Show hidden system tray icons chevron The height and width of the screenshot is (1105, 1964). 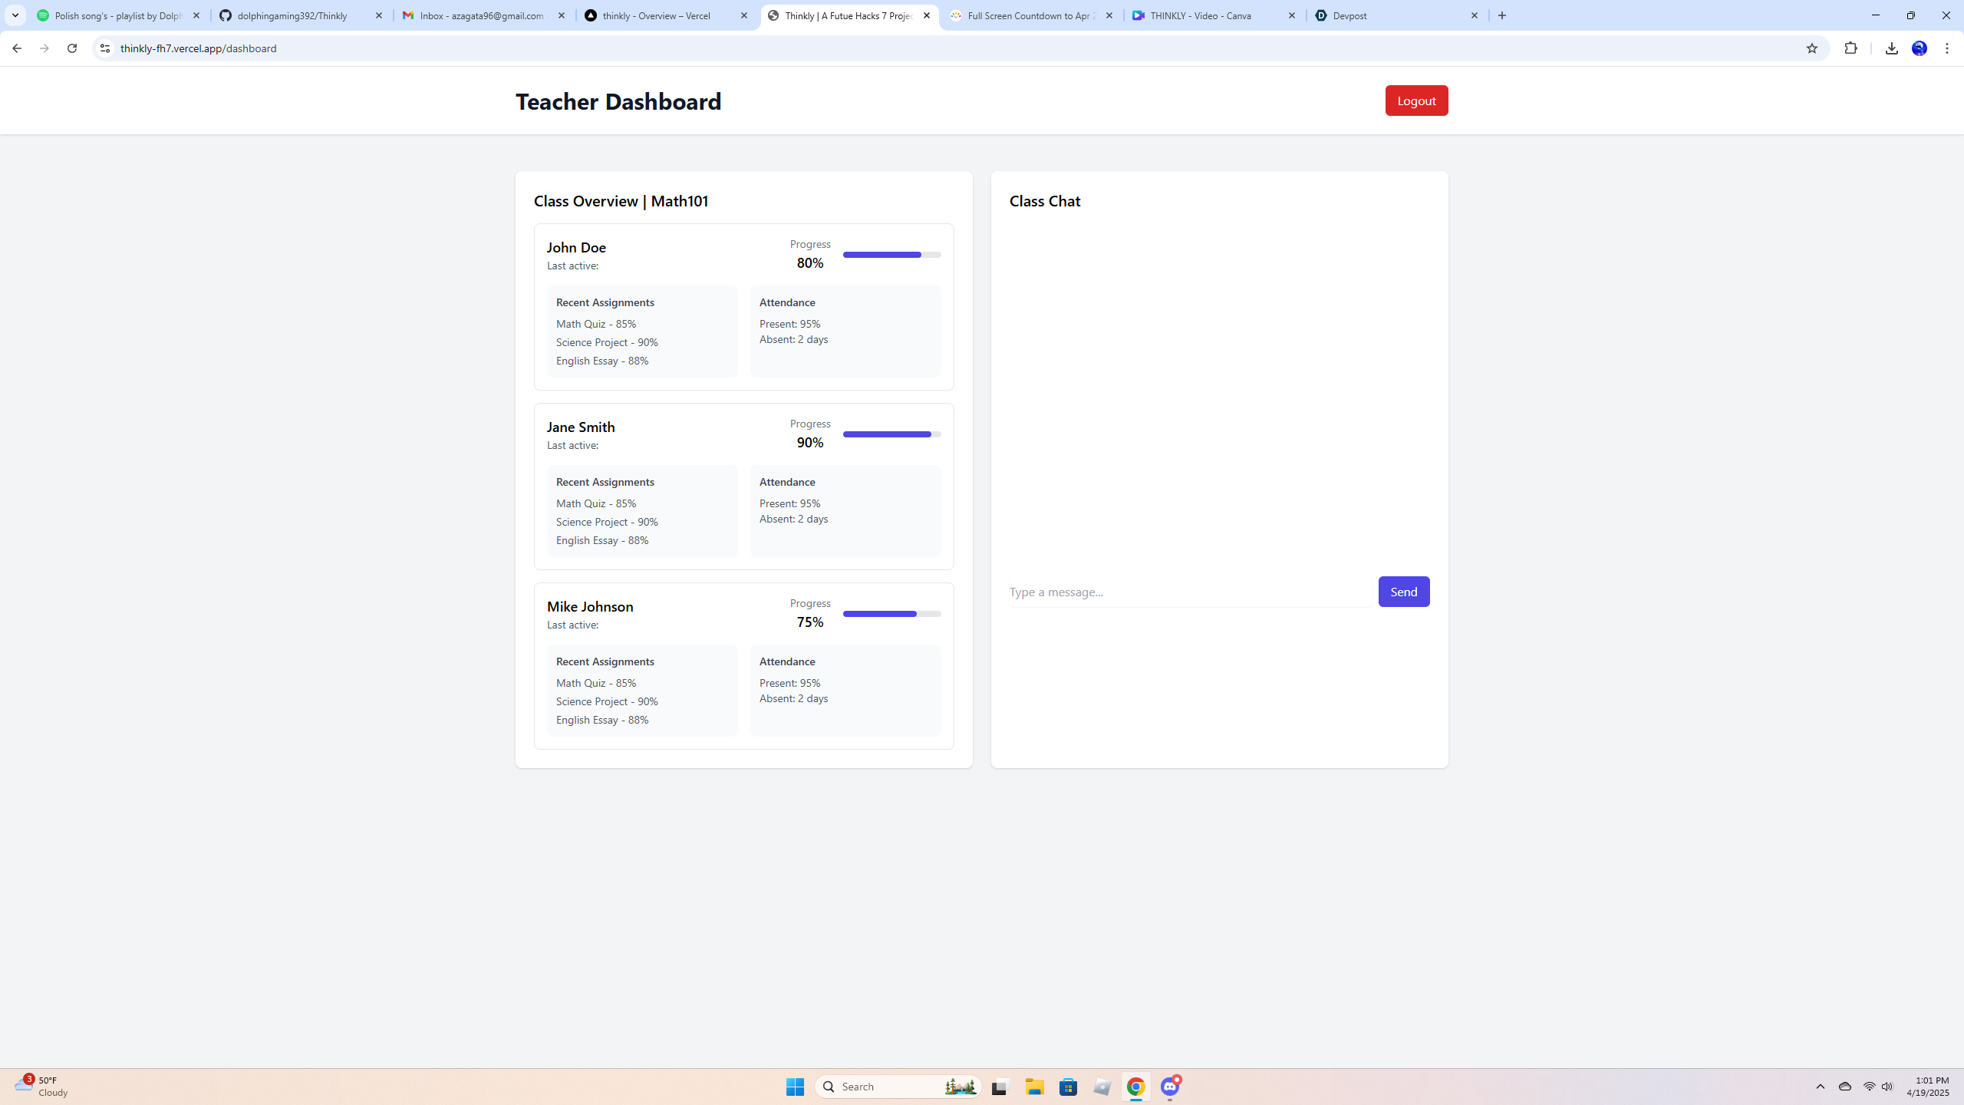1821,1087
